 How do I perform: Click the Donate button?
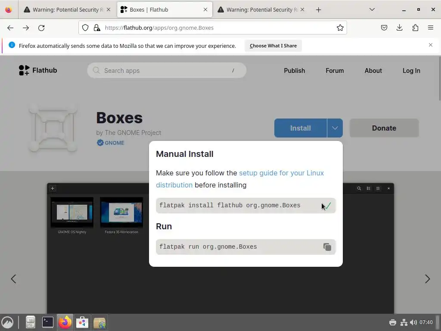point(384,128)
